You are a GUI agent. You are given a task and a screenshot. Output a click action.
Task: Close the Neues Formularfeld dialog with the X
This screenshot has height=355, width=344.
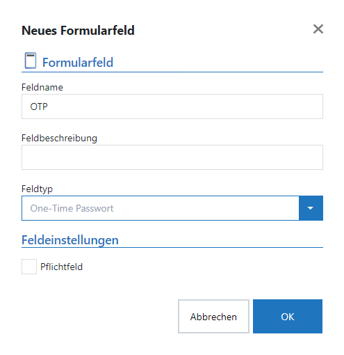click(318, 29)
